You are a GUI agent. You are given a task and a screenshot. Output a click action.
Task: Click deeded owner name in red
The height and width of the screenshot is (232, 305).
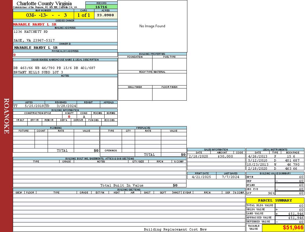pos(35,24)
